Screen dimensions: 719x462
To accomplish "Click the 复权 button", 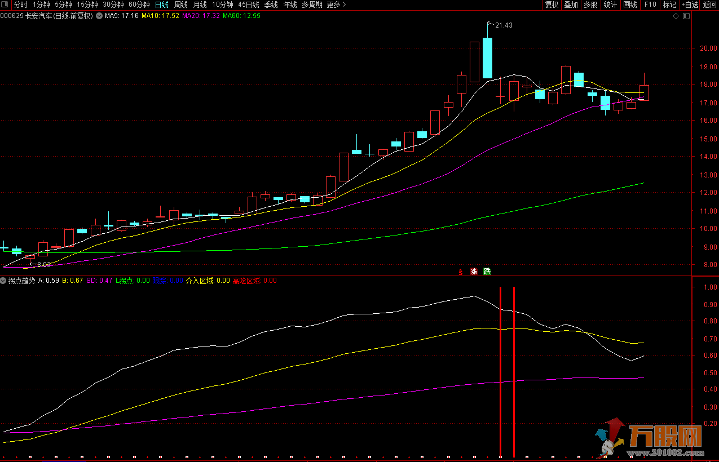I will pyautogui.click(x=552, y=5).
